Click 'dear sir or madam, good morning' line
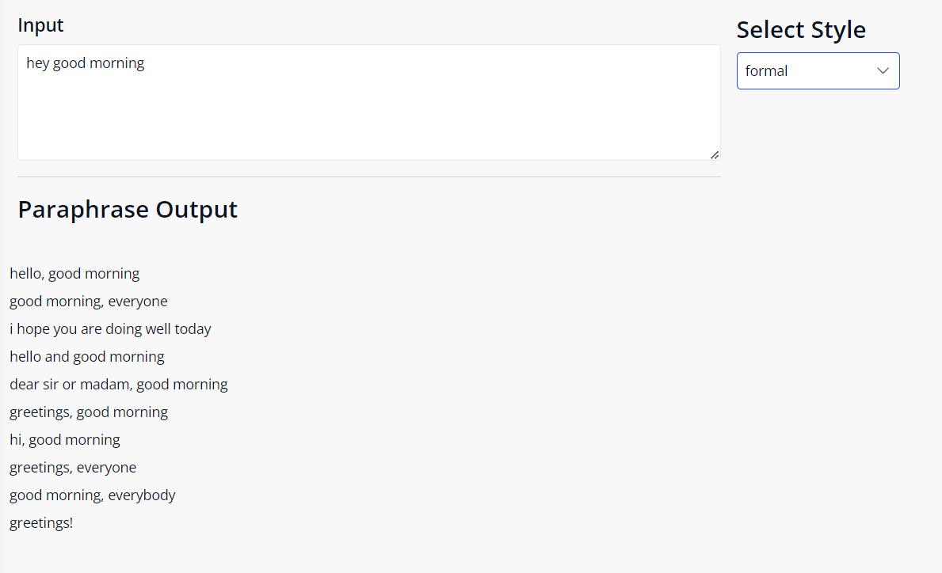 pos(119,384)
